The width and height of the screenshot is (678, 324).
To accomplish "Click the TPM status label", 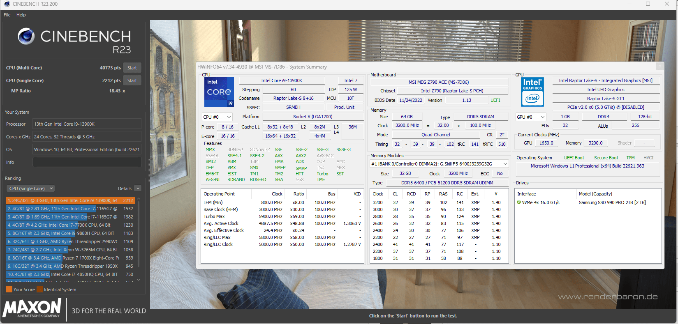I will [x=630, y=158].
